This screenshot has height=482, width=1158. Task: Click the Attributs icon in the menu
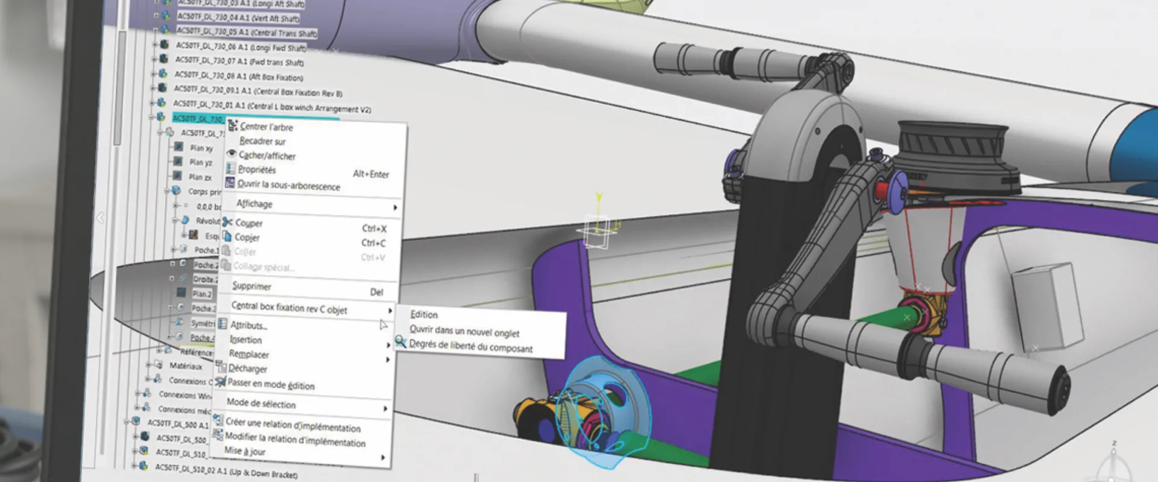point(223,324)
